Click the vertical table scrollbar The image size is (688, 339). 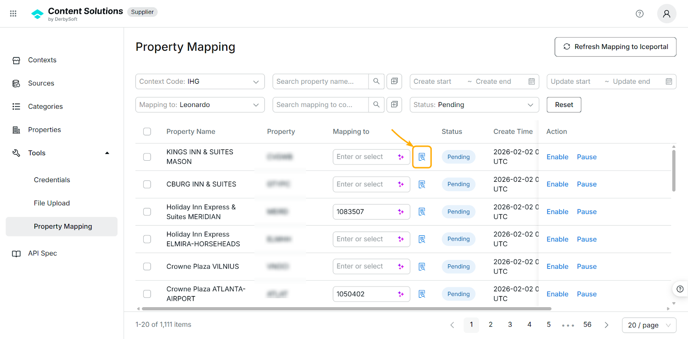tap(674, 170)
